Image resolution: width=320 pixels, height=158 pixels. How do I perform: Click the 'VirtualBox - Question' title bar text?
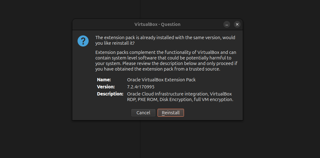pos(157,24)
